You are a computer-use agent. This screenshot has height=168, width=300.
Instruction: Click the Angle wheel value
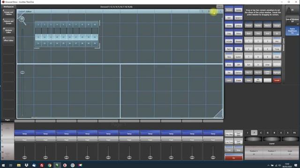[290, 154]
